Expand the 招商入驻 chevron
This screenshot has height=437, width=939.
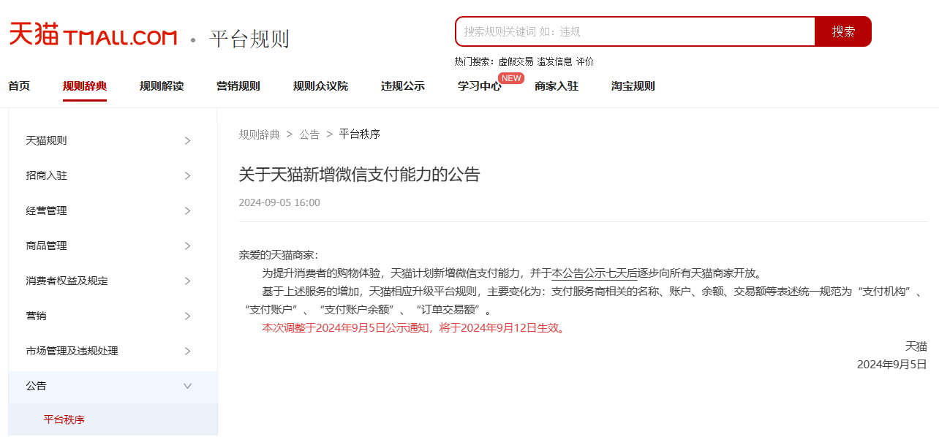click(x=187, y=175)
